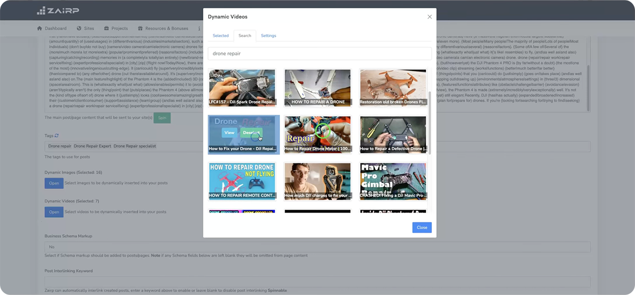Select the DJI Spark Drone Repair thumbnail

242,87
